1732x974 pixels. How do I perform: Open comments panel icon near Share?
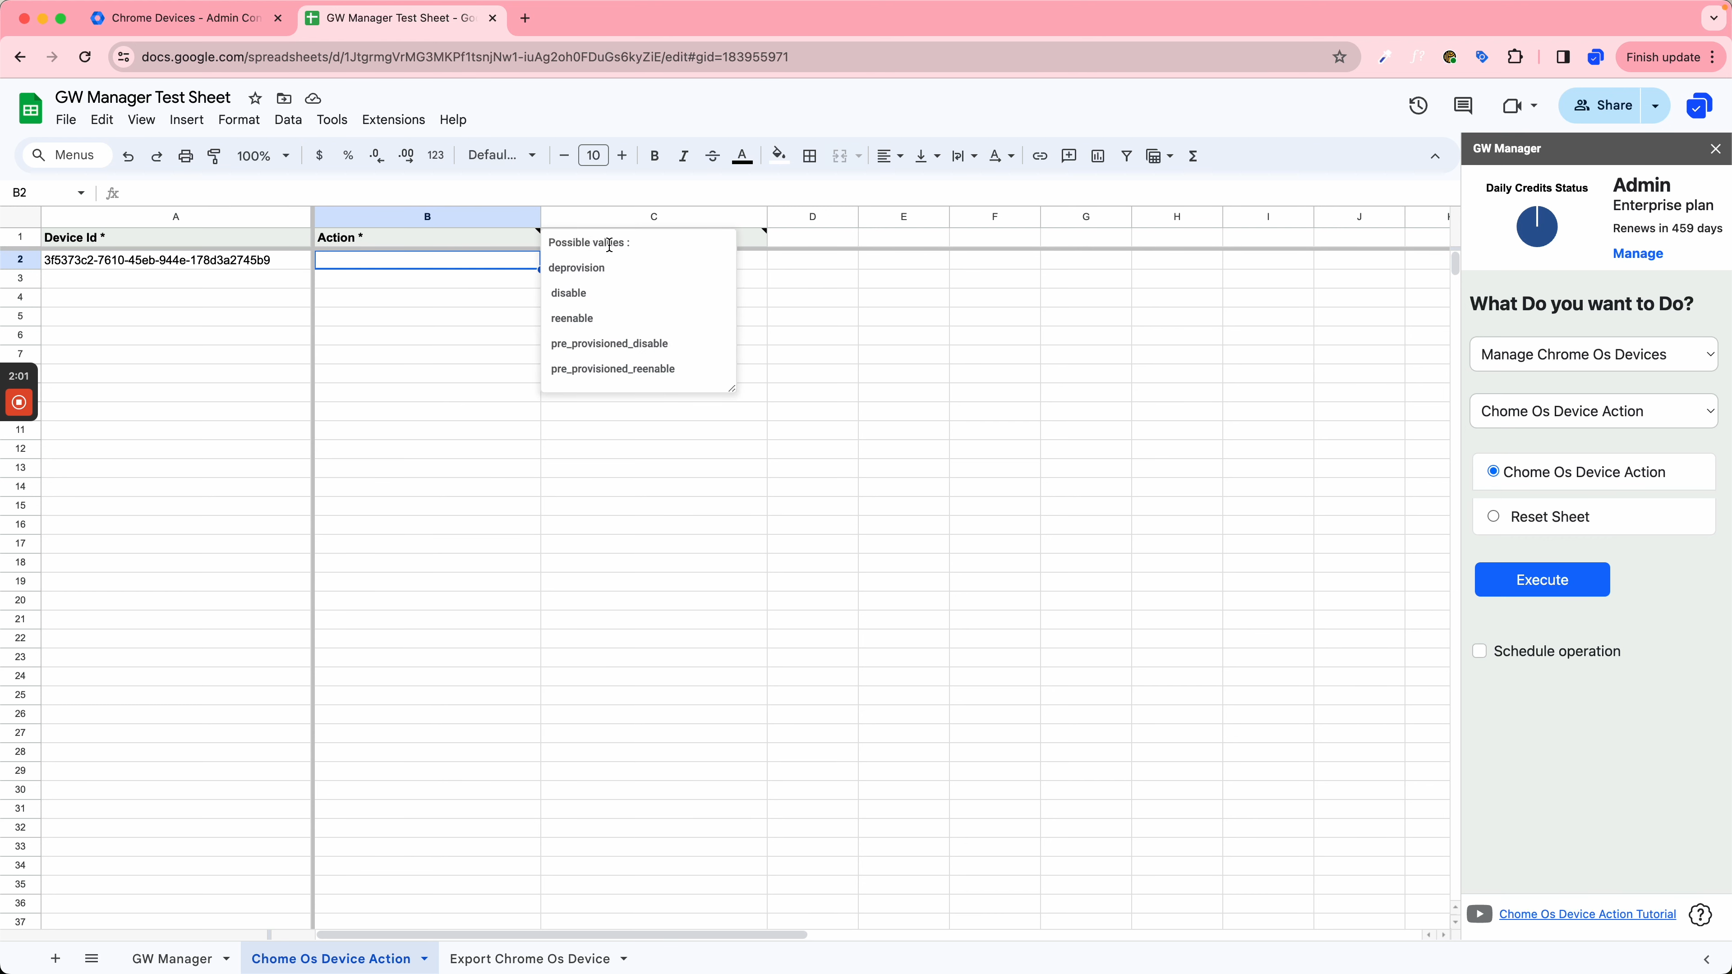(1463, 106)
